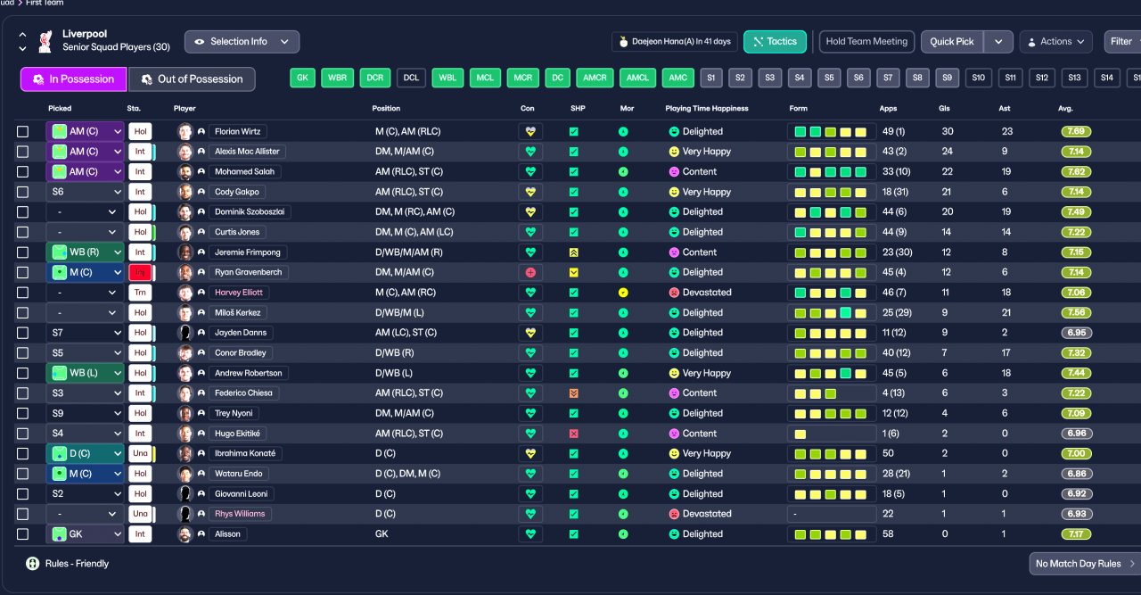
Task: Click Cody Gakpo's condition heart icon
Action: pyautogui.click(x=530, y=192)
